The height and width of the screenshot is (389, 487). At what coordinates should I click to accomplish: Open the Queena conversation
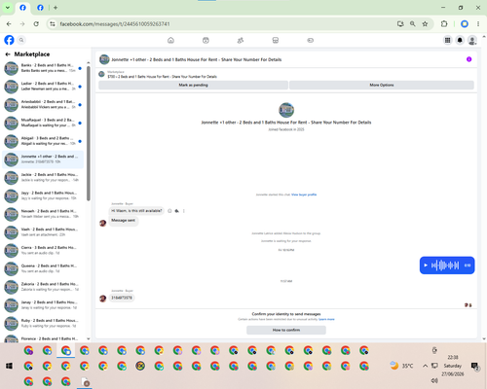pos(43,268)
